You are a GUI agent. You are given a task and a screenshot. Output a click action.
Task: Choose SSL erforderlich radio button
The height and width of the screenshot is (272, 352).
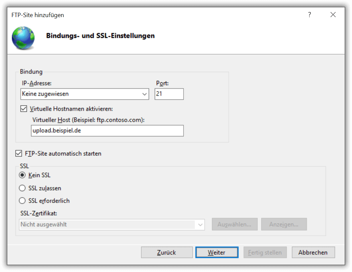(x=22, y=201)
